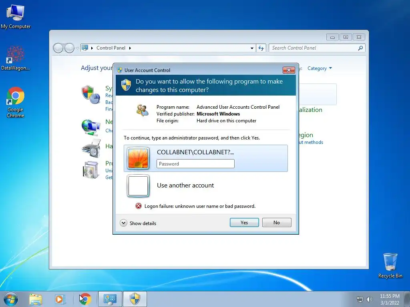Viewport: 410px width, 307px height.
Task: Open Programs category icon
Action: click(90, 170)
